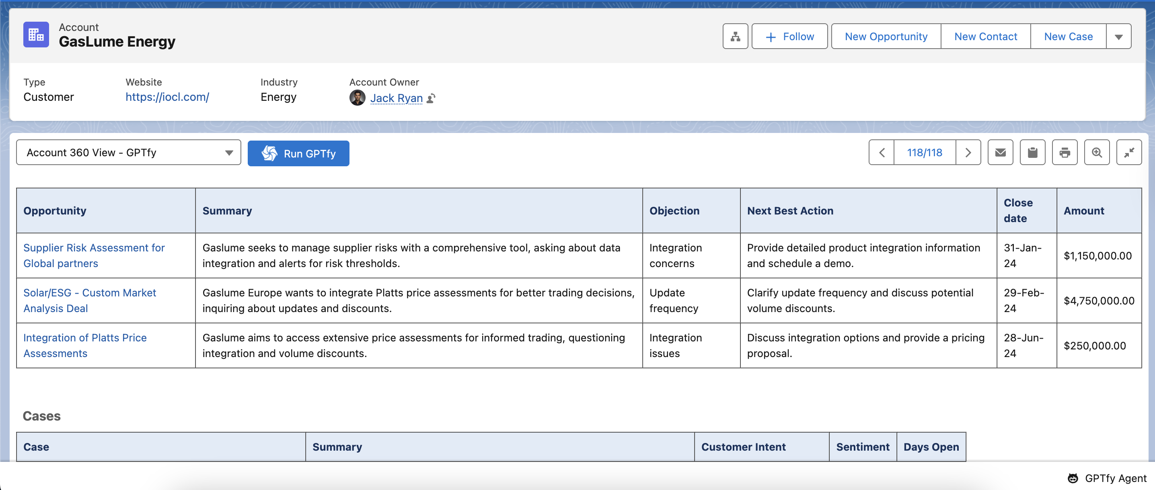Image resolution: width=1155 pixels, height=490 pixels.
Task: Click the email response envelope icon
Action: click(1000, 153)
